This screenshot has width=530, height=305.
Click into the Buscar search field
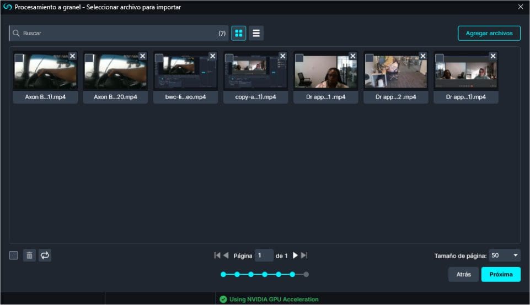pos(119,33)
